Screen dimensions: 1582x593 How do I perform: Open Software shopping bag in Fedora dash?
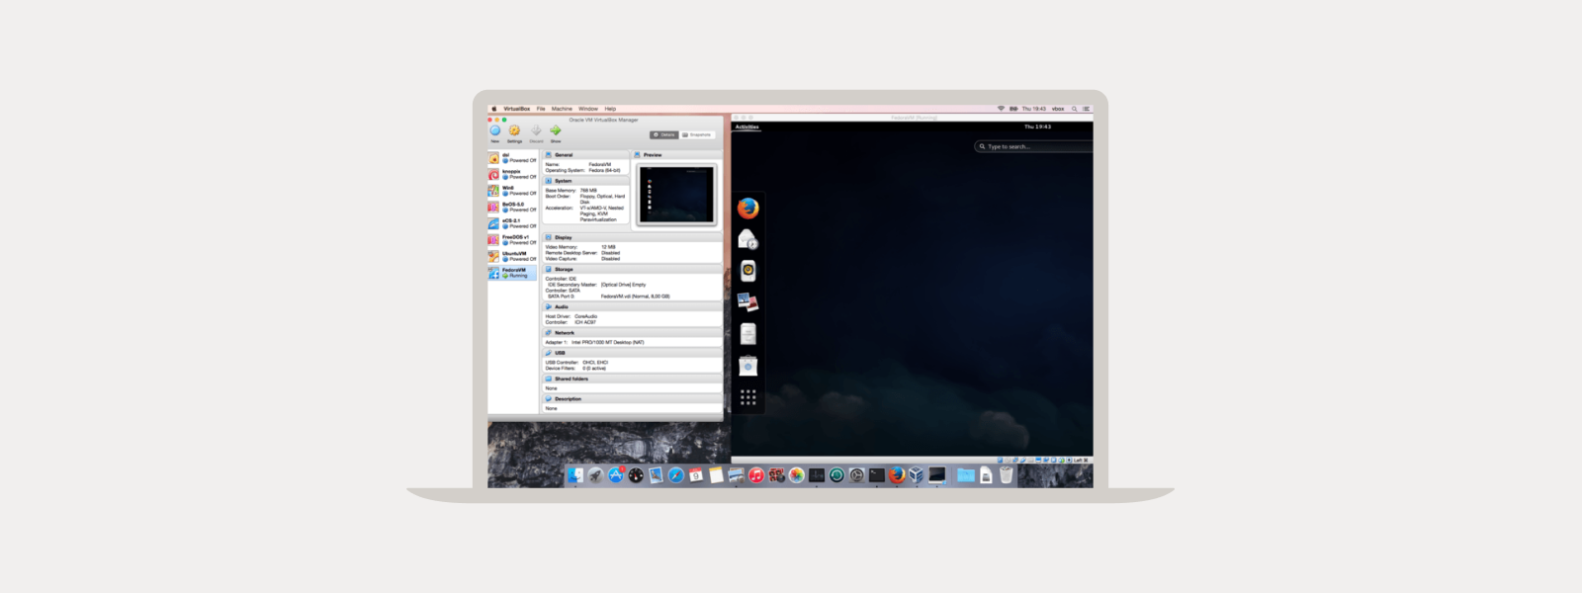pyautogui.click(x=748, y=366)
